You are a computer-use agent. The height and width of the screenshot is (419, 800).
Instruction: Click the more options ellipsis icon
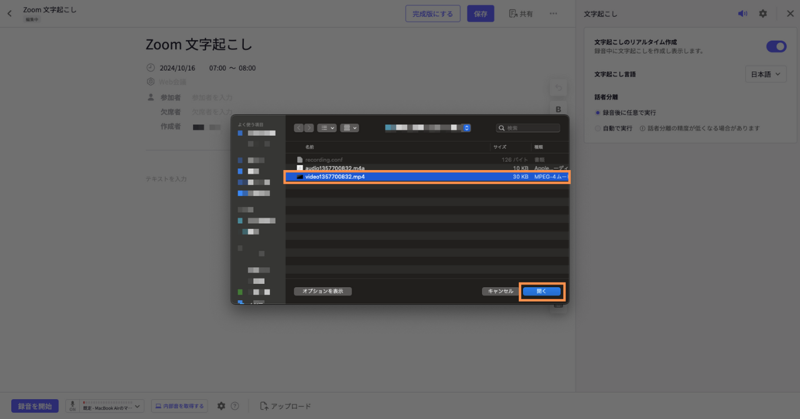[553, 13]
